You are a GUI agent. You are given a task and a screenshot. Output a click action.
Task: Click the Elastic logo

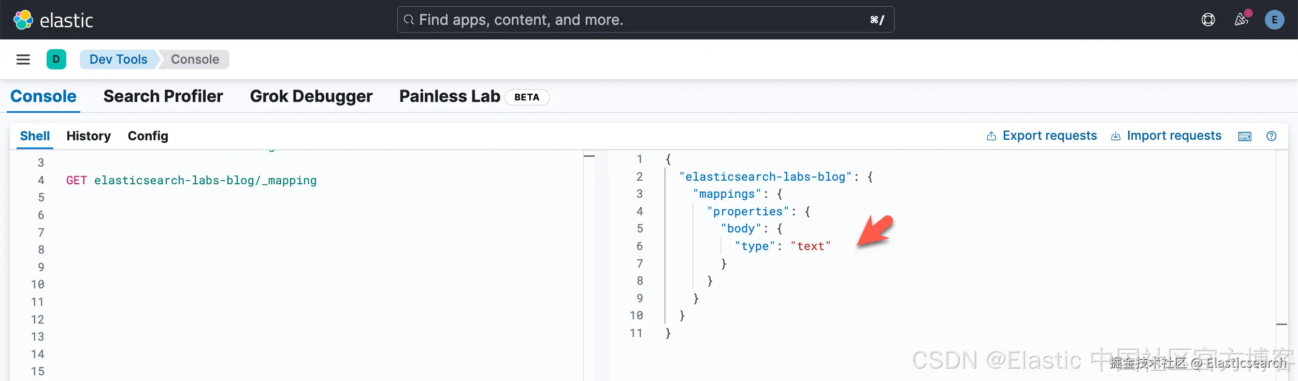(53, 20)
